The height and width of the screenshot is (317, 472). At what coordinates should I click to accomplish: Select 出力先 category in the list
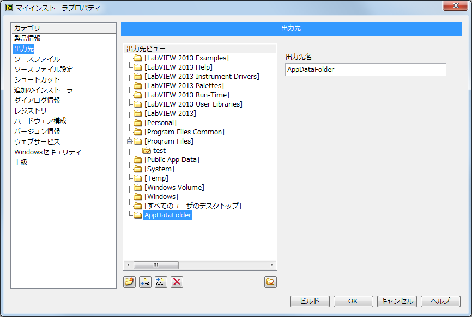pyautogui.click(x=24, y=49)
